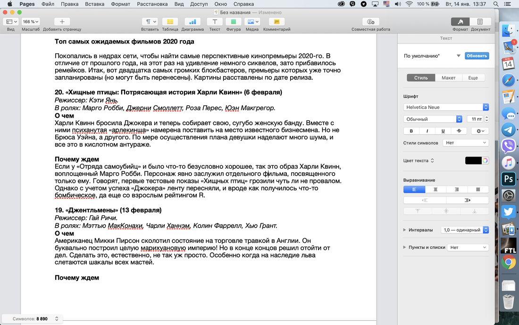Add a comment with Комментарий icon
The width and height of the screenshot is (519, 325).
pyautogui.click(x=276, y=22)
